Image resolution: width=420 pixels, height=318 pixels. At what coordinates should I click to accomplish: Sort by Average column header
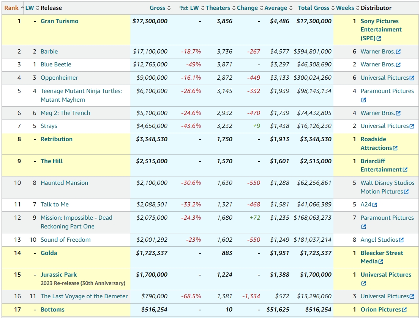[x=278, y=8]
